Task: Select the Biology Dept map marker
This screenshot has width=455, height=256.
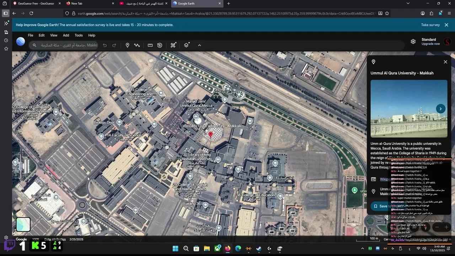Action: (119, 122)
